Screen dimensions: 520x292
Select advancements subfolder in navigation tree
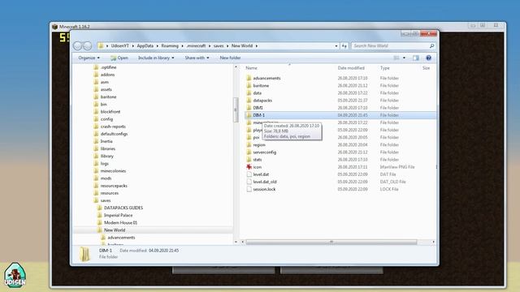(x=121, y=238)
